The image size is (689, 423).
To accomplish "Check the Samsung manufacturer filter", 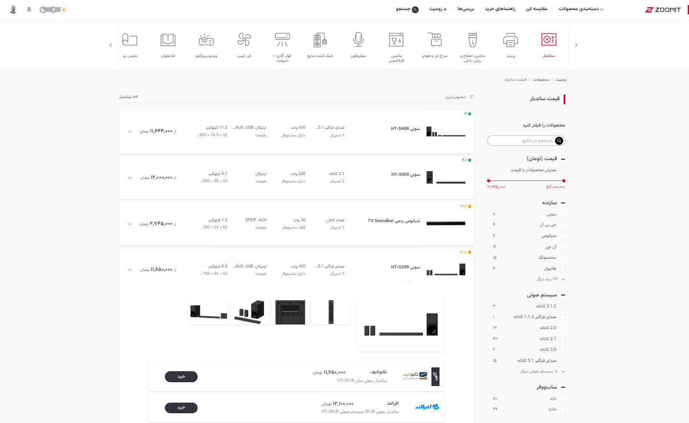I will pos(562,258).
